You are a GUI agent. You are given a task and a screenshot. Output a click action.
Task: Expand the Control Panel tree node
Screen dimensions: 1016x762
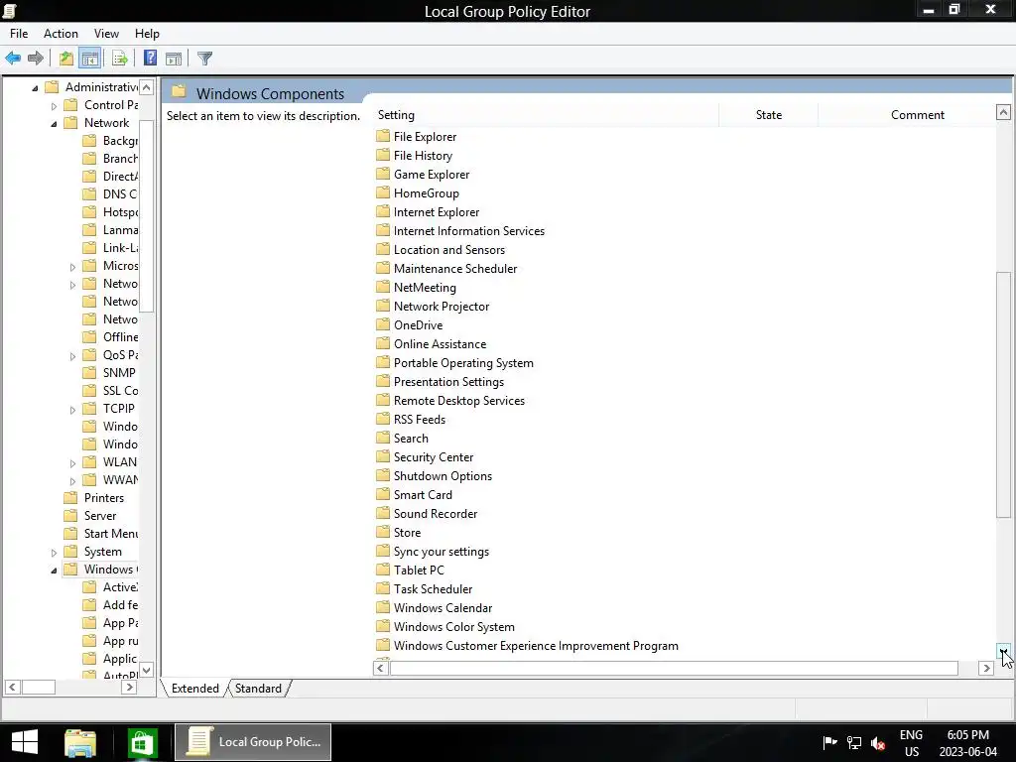pyautogui.click(x=54, y=105)
